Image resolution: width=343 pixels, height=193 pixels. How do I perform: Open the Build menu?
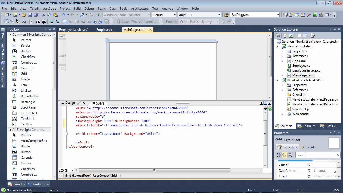pyautogui.click(x=77, y=9)
